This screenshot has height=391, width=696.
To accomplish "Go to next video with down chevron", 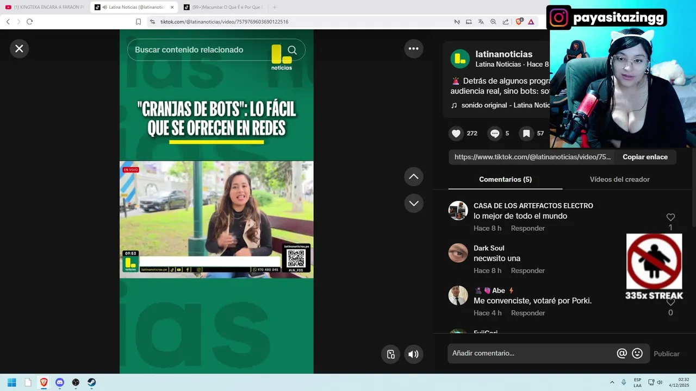I will pyautogui.click(x=414, y=203).
